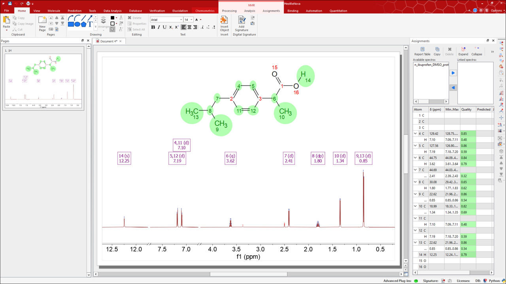Open the Assignments NMR ribbon tab

[x=271, y=11]
